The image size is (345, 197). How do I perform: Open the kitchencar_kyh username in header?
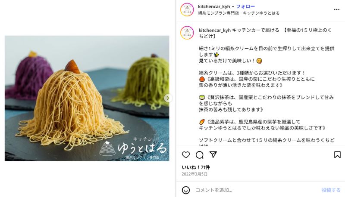point(214,6)
